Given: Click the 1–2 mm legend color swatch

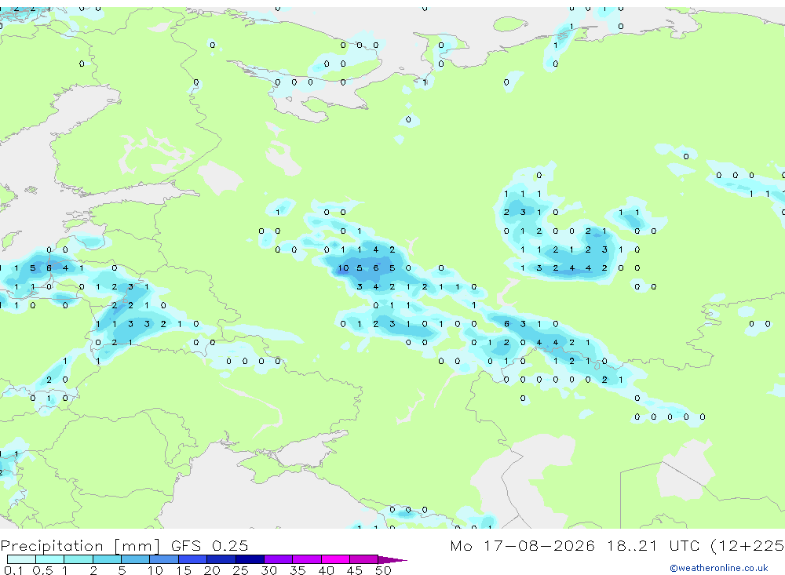Looking at the screenshot, I should 78,559.
